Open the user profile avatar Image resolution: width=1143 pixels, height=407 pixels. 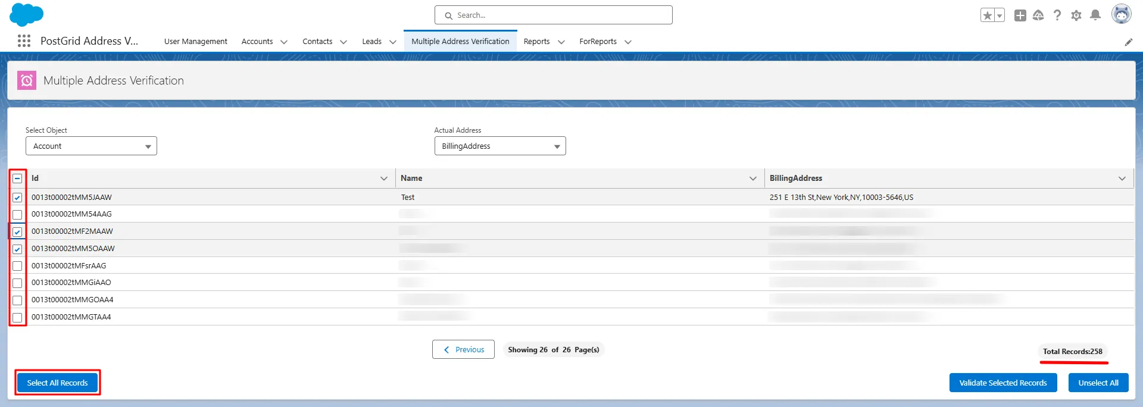(x=1122, y=14)
